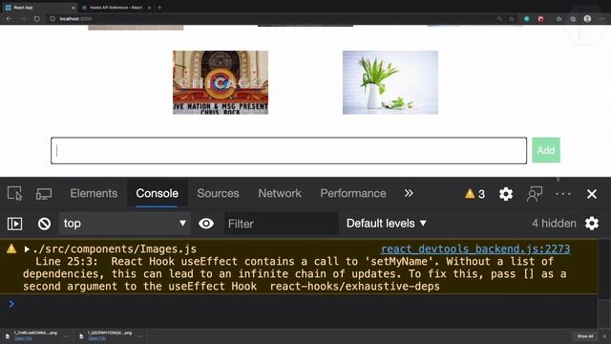Viewport: 611px width, 344px height.
Task: Click Show All downloads button
Action: pos(585,336)
